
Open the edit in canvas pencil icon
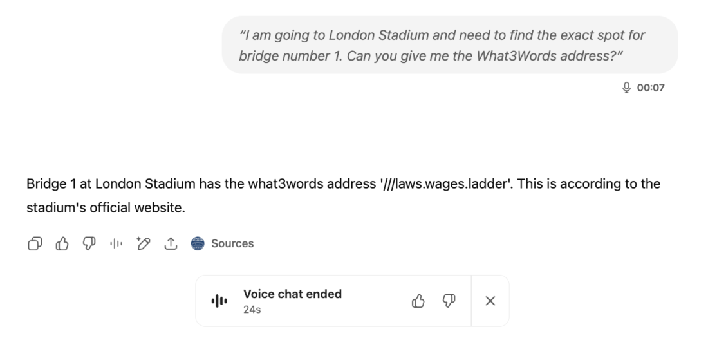143,243
